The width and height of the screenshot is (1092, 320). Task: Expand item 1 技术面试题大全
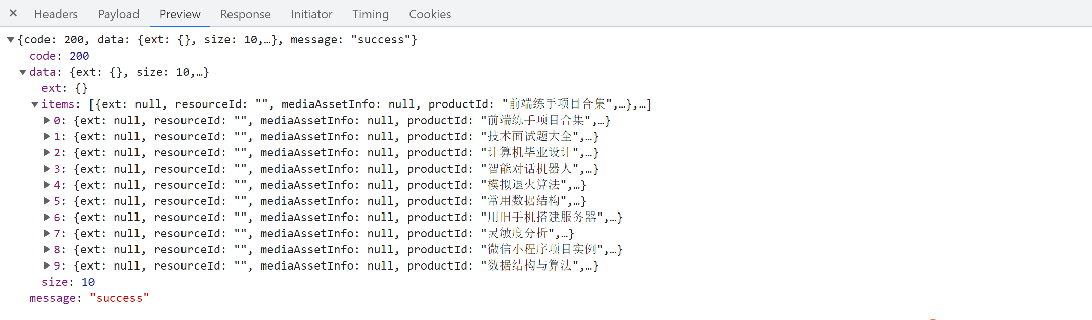click(x=47, y=136)
